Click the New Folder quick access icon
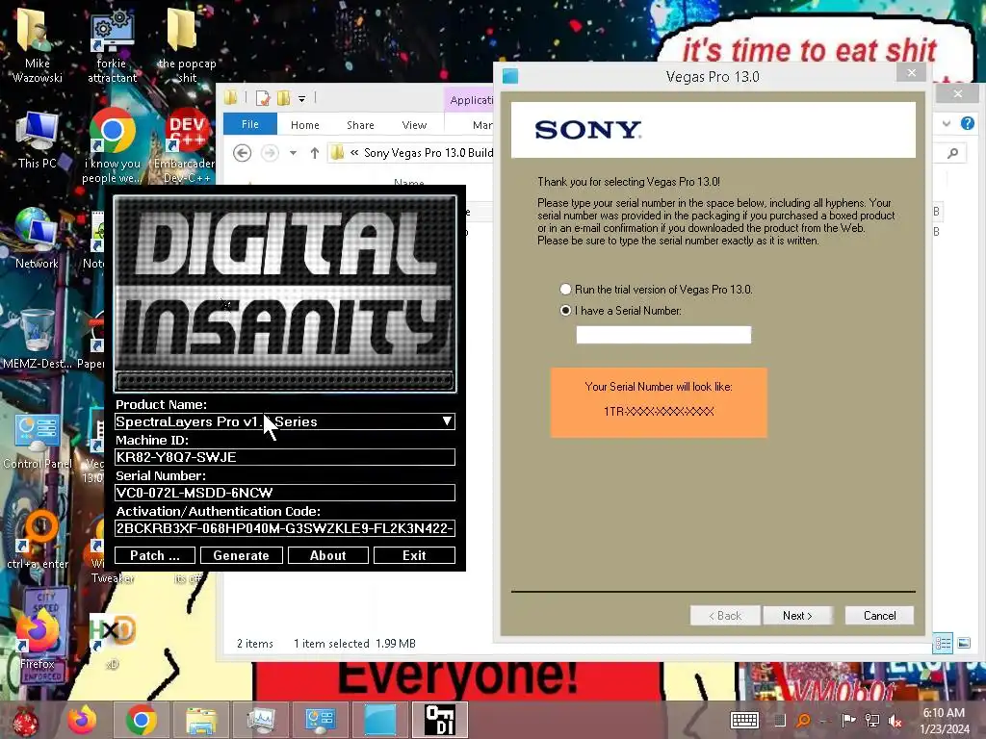This screenshot has height=739, width=986. (284, 98)
